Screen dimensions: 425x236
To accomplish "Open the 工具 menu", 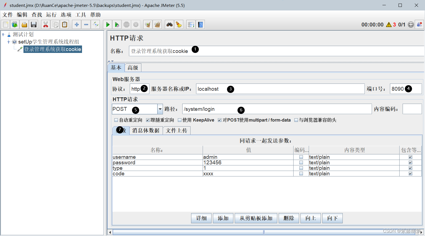I will (x=81, y=15).
